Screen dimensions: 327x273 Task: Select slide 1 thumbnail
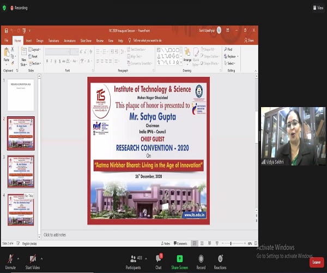point(21,95)
